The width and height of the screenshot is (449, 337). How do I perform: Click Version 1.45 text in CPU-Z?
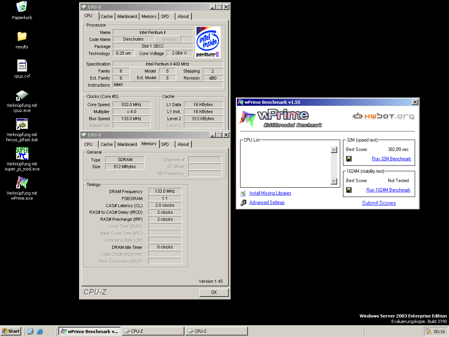[x=210, y=281]
